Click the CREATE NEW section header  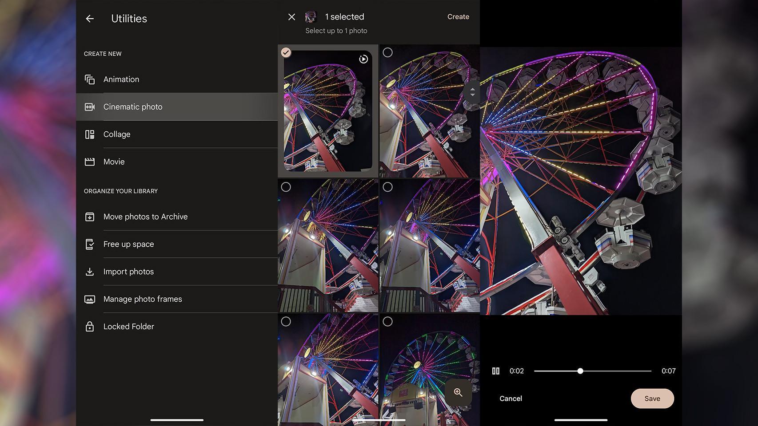click(103, 54)
